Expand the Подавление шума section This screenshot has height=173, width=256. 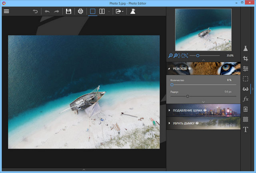tap(170, 110)
